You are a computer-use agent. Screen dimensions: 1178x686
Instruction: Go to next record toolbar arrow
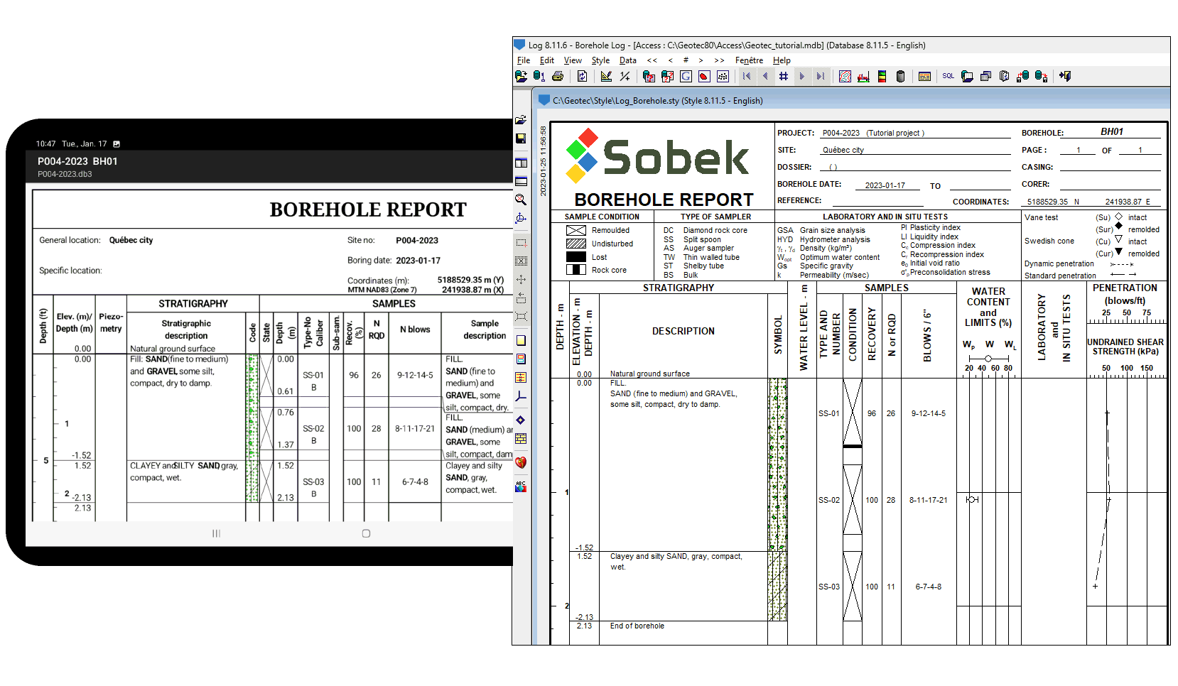802,76
